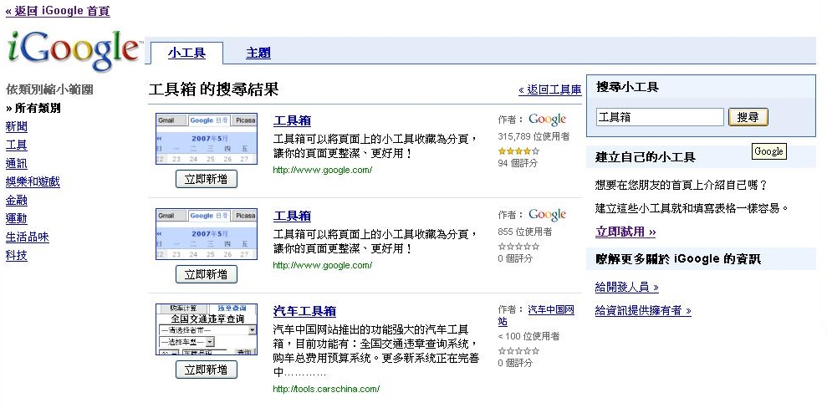Click the http://tools.carschina.com/ URL text
The height and width of the screenshot is (408, 827).
[x=326, y=389]
